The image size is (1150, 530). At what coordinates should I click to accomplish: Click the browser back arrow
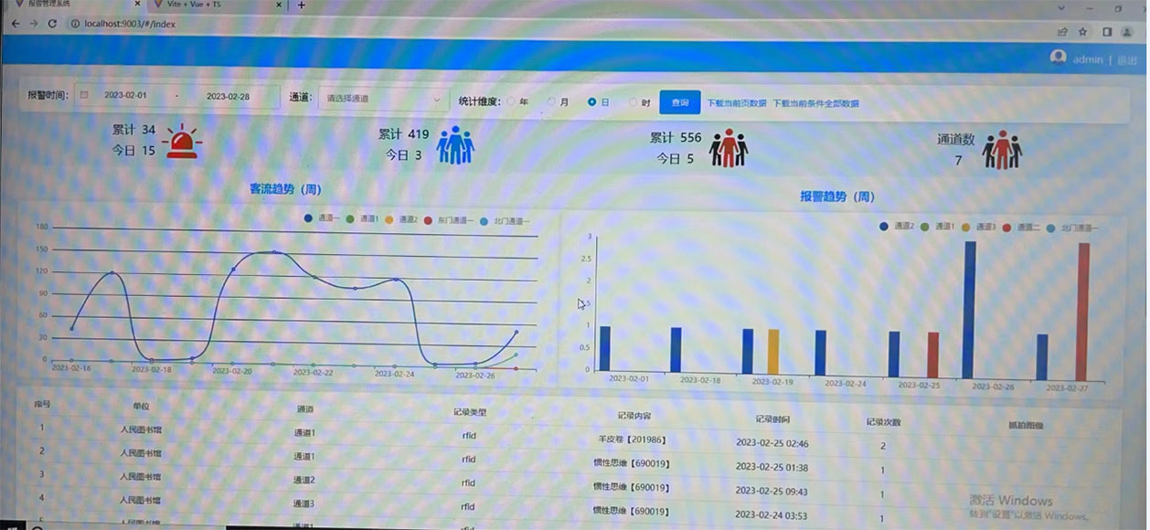[15, 24]
